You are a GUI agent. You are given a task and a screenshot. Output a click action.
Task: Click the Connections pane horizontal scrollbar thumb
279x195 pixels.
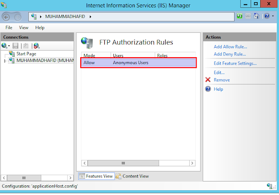24,178
